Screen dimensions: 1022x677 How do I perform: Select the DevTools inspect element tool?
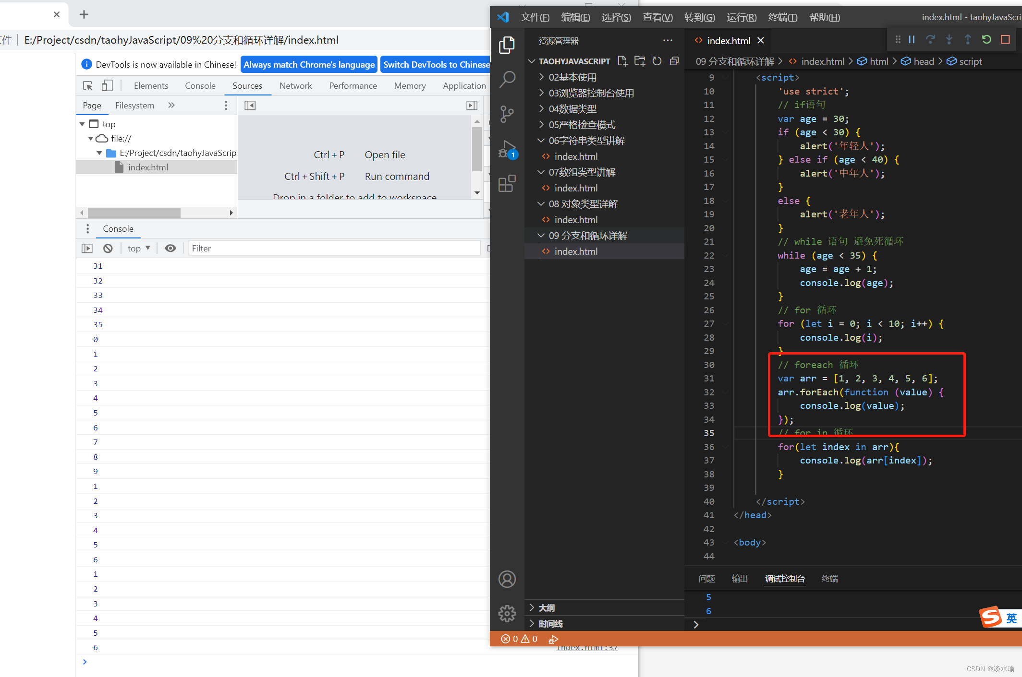(88, 86)
